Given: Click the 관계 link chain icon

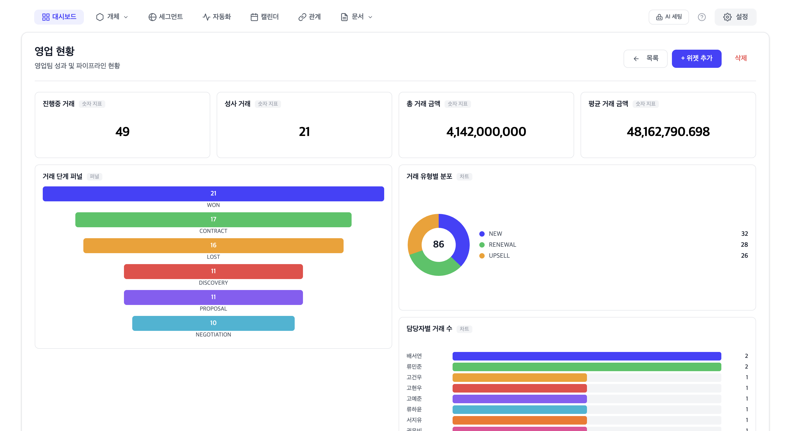Looking at the screenshot, I should 302,17.
